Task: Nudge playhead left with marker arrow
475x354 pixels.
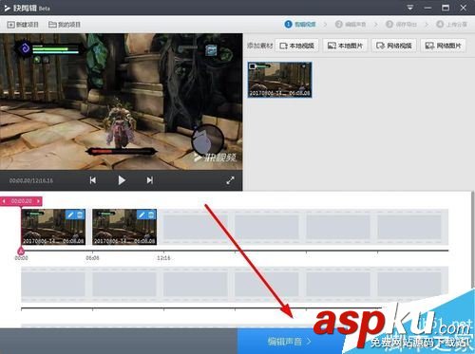Action: pos(4,201)
